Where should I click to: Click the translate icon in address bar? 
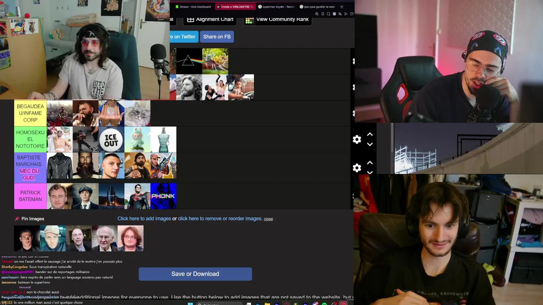point(340,14)
